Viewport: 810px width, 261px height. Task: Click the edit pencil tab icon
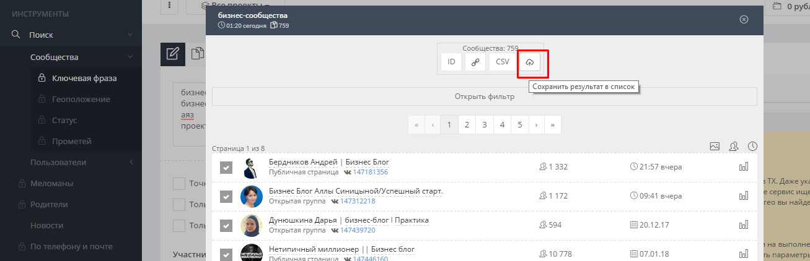point(173,54)
